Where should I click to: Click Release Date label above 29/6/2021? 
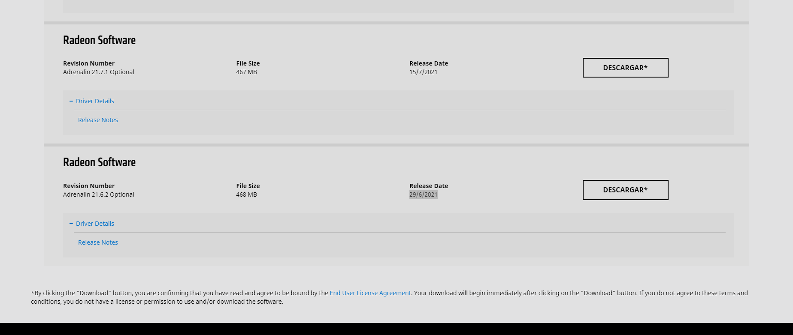pos(429,186)
